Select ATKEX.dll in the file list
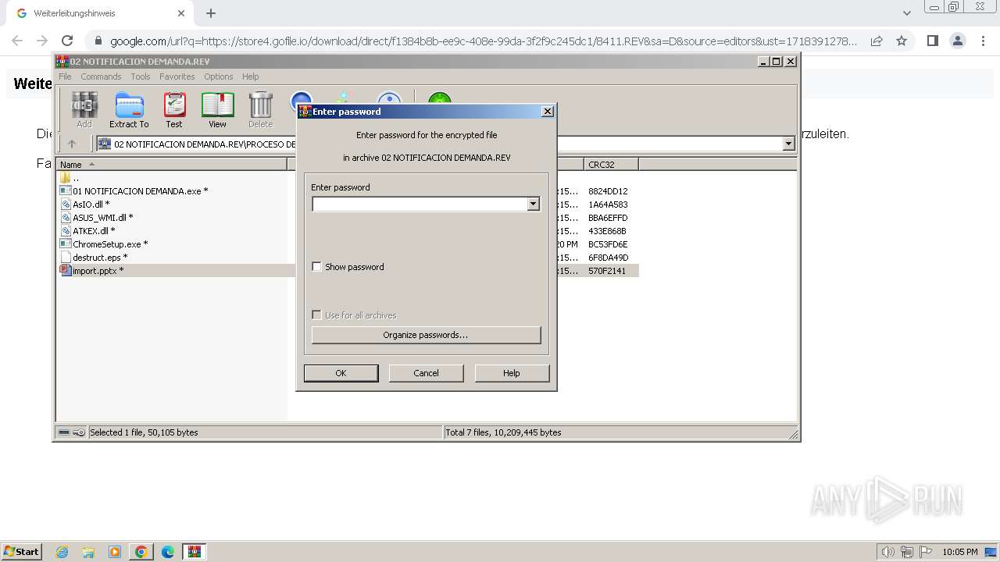 [x=87, y=231]
